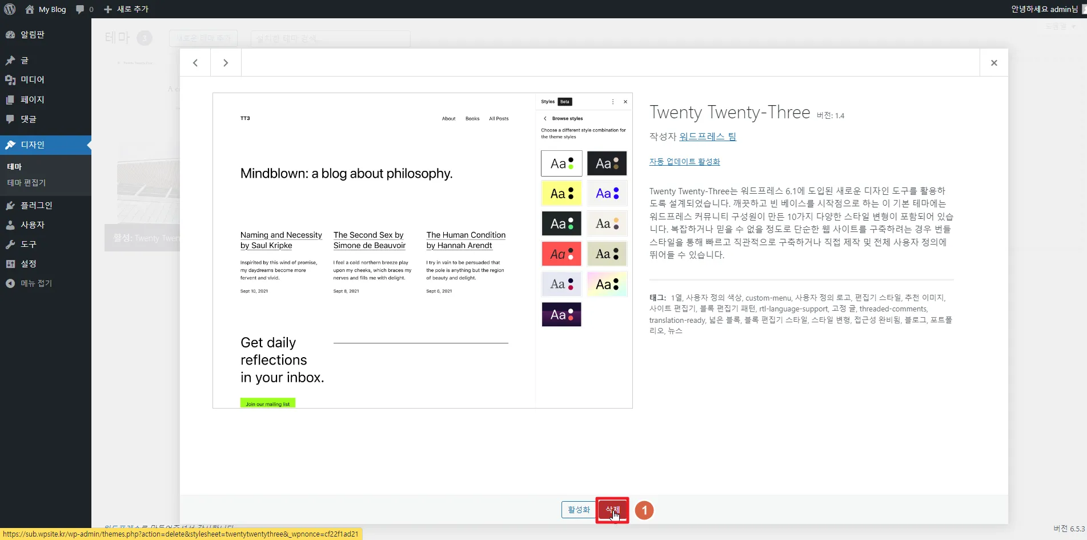
Task: Show previous theme with left arrow
Action: [195, 63]
